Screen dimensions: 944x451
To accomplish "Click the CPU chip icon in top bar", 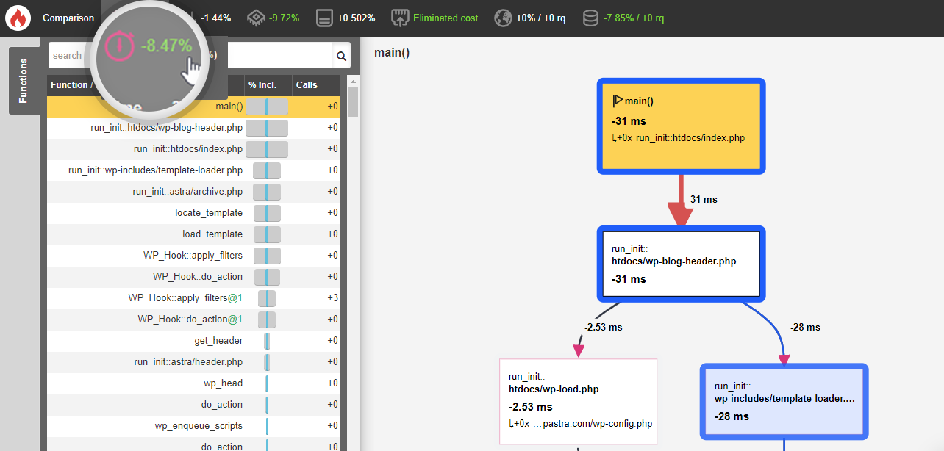I will [x=256, y=18].
